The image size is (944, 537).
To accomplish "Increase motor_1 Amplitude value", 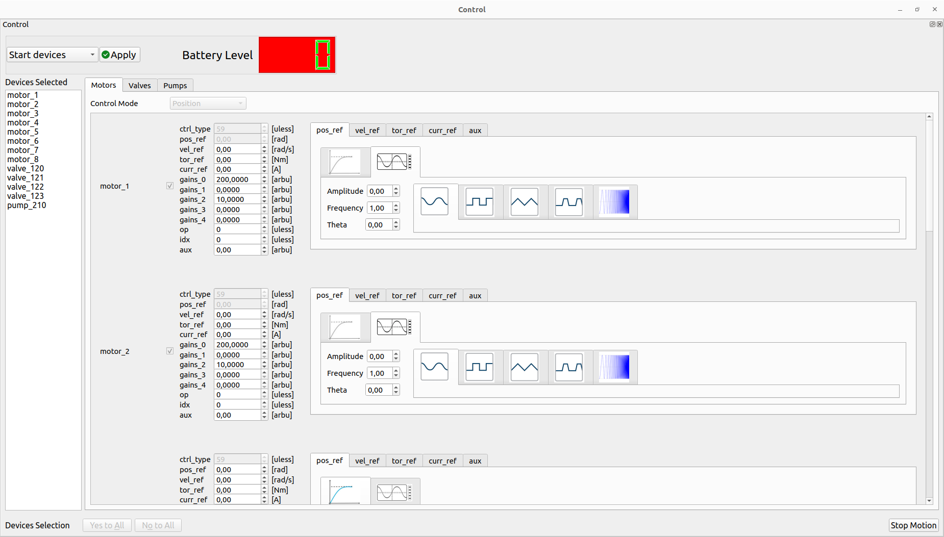I will click(396, 188).
